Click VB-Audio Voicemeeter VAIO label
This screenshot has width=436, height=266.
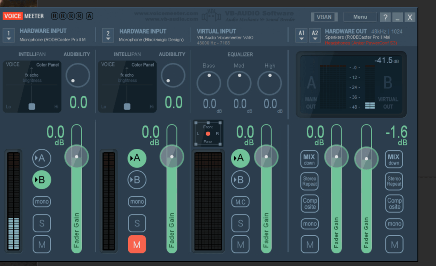(x=225, y=38)
